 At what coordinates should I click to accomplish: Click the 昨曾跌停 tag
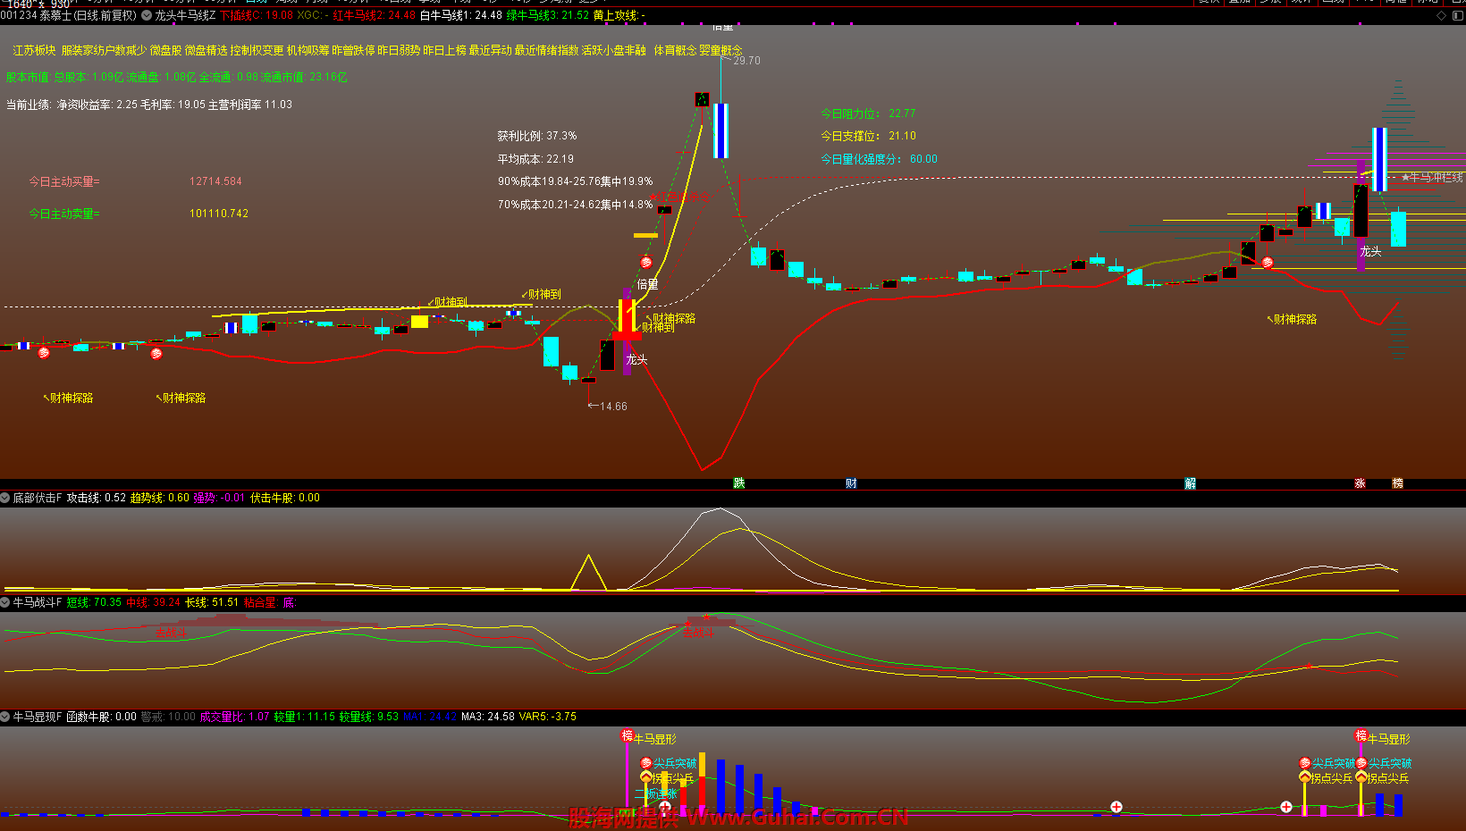click(x=353, y=50)
